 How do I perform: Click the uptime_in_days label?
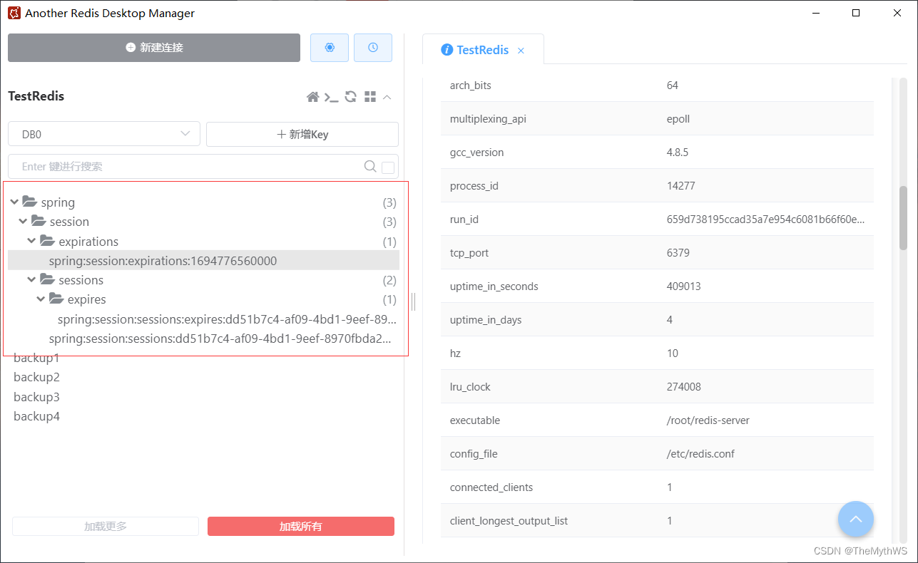click(x=486, y=320)
